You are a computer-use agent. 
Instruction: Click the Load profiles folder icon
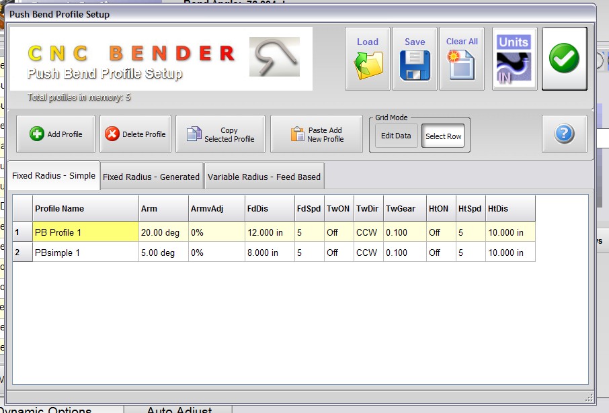[367, 59]
